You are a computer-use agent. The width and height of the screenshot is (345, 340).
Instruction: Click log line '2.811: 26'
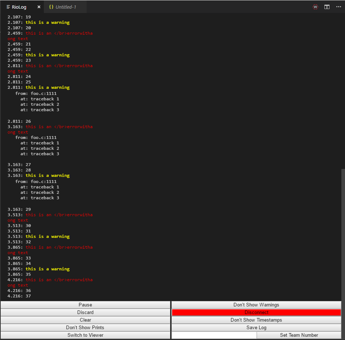click(x=19, y=121)
